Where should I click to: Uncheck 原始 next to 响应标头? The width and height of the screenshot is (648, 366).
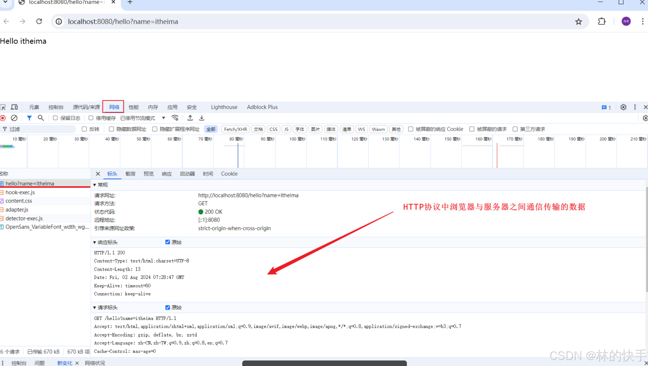[168, 242]
